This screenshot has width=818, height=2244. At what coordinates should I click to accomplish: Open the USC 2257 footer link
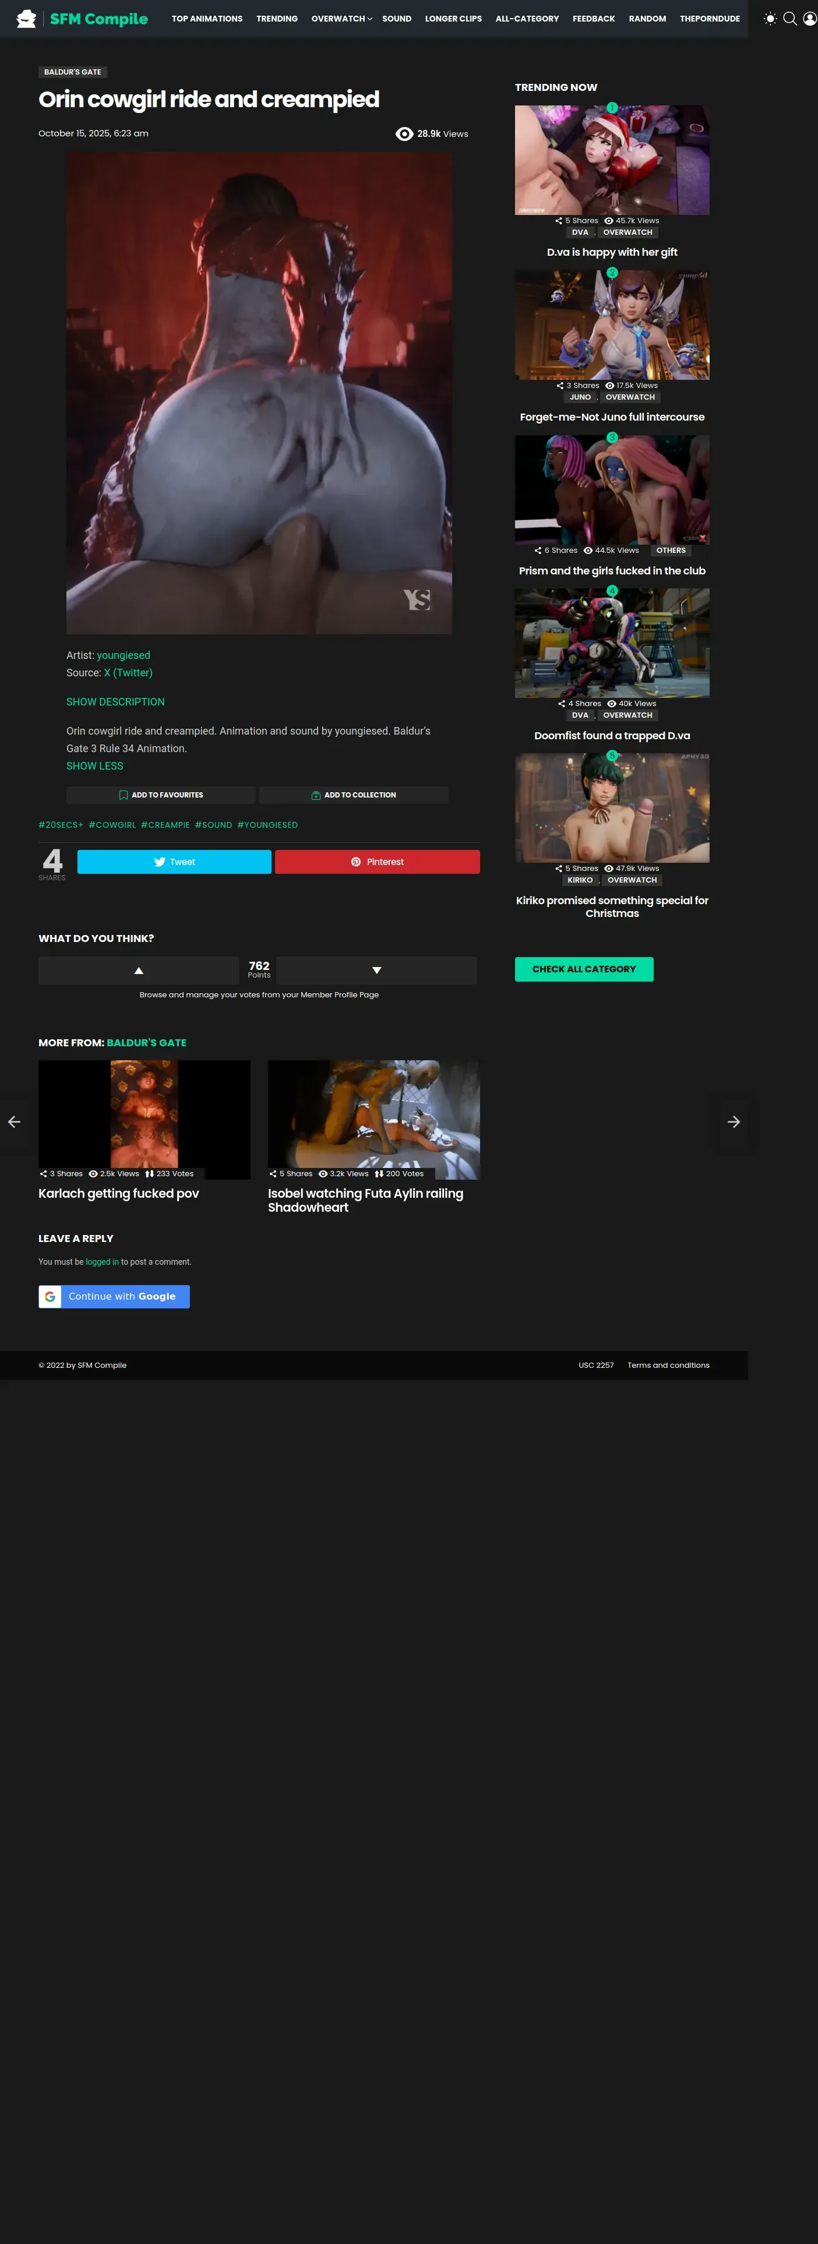596,1365
